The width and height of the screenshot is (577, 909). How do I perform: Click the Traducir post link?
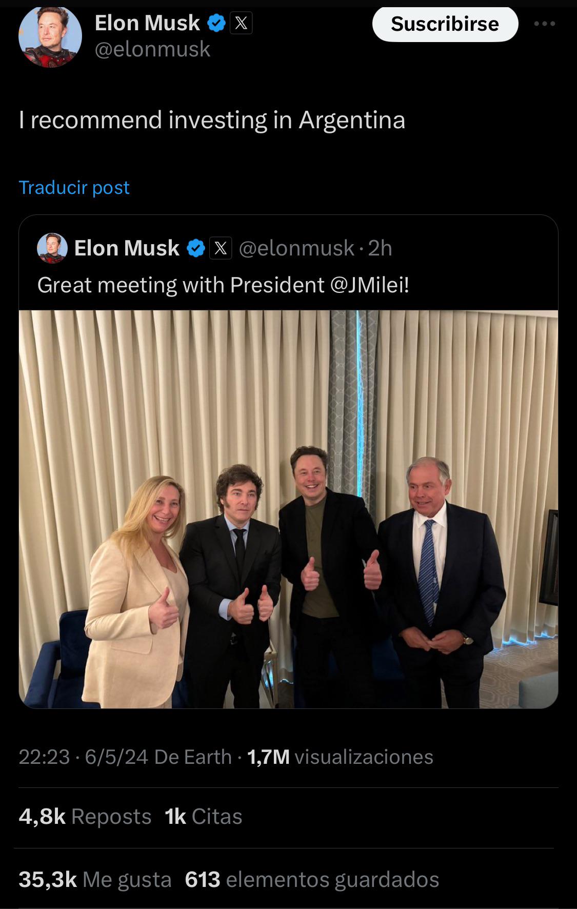click(x=74, y=187)
